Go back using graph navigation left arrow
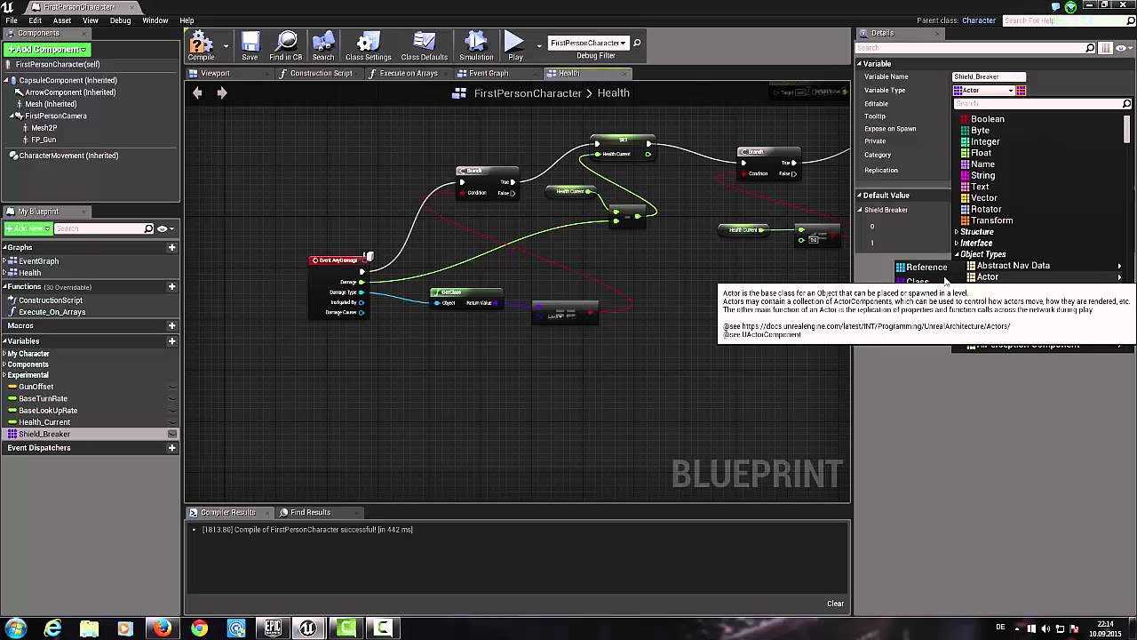This screenshot has height=640, width=1137. [x=197, y=92]
